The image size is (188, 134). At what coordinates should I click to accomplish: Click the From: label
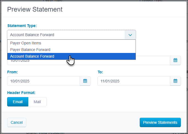(x=13, y=72)
